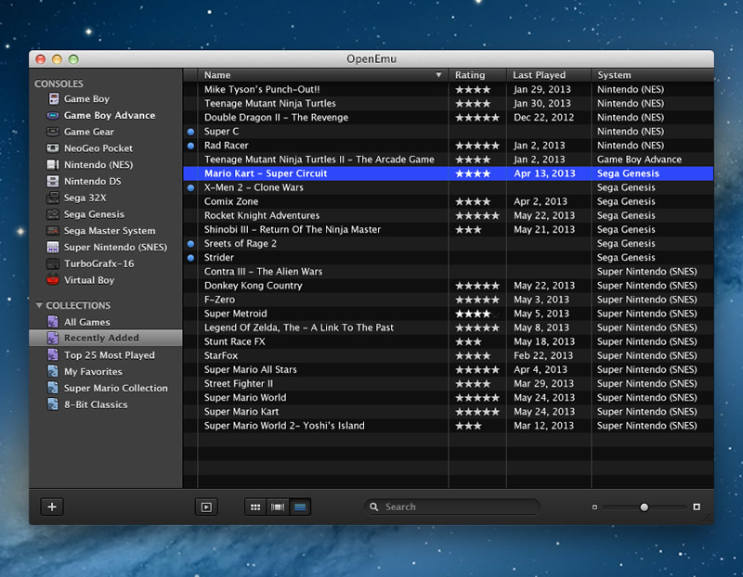Click the Nintendo DS console icon

pyautogui.click(x=53, y=181)
